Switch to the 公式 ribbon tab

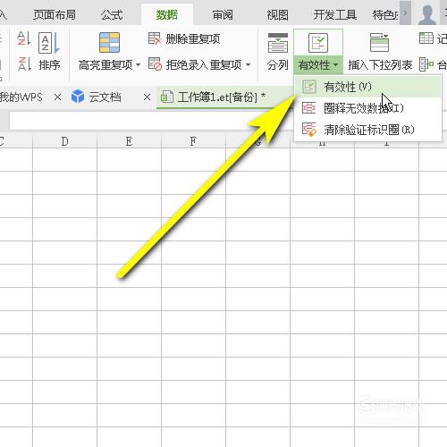point(112,14)
